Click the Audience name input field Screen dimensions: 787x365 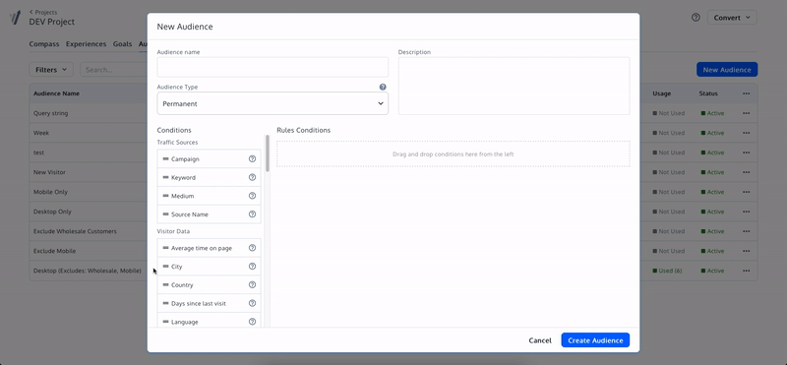pyautogui.click(x=272, y=67)
